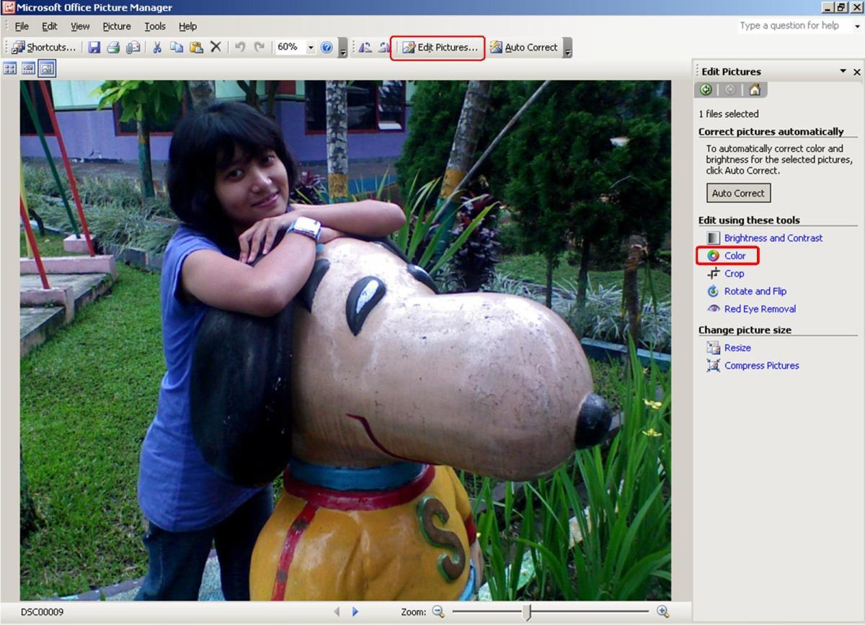Open Rotate and Flip tool

click(x=755, y=291)
